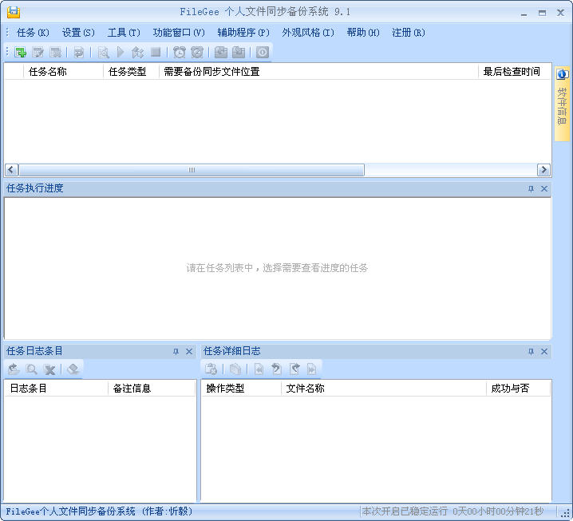Click the search log magnifier icon

point(31,369)
